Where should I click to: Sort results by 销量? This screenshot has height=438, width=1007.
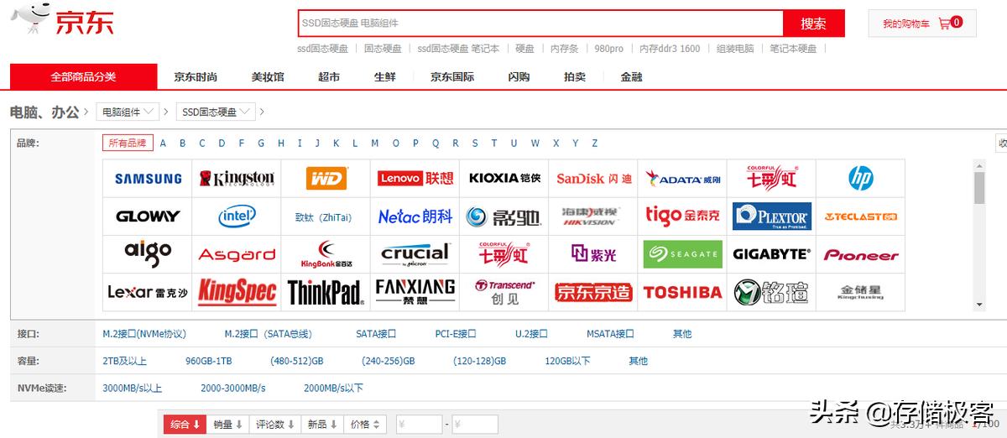[x=227, y=425]
